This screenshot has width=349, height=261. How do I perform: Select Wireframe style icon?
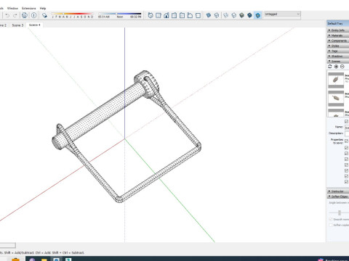(225, 15)
